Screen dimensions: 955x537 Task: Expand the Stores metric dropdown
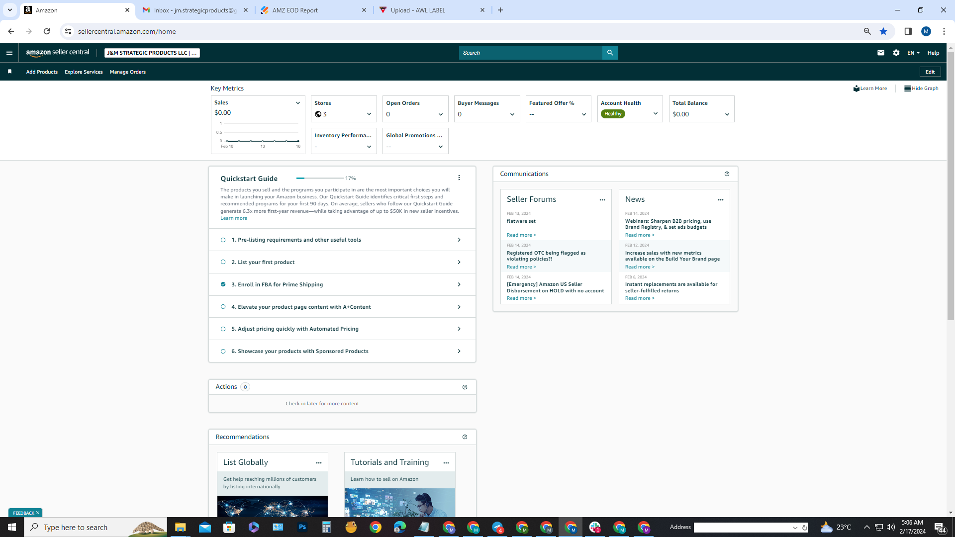coord(369,114)
